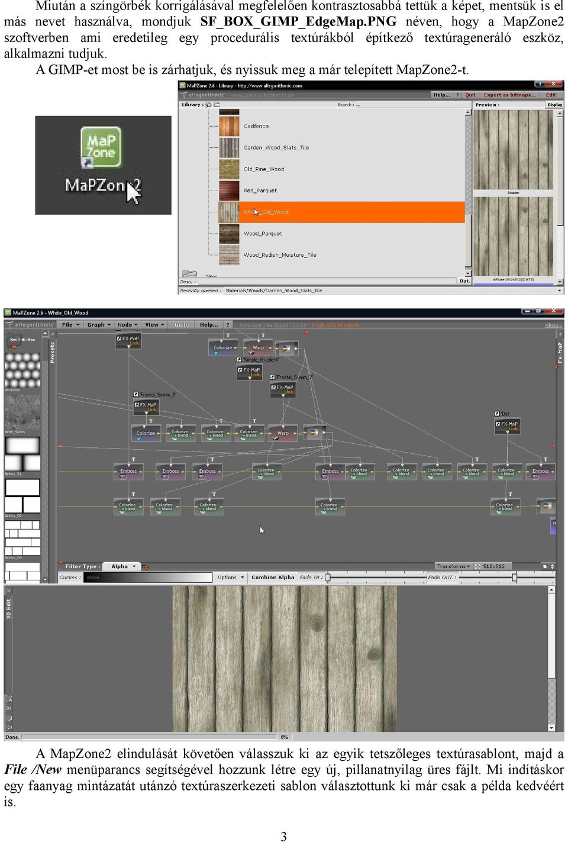Select the output node right of lower Warp
Image resolution: width=568 pixels, height=842 pixels.
[x=314, y=433]
